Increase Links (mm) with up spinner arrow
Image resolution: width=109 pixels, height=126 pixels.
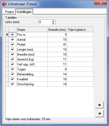coord(53,21)
